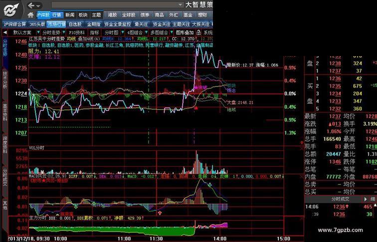
Task: Click 市场行情 button
Action: pyautogui.click(x=56, y=24)
